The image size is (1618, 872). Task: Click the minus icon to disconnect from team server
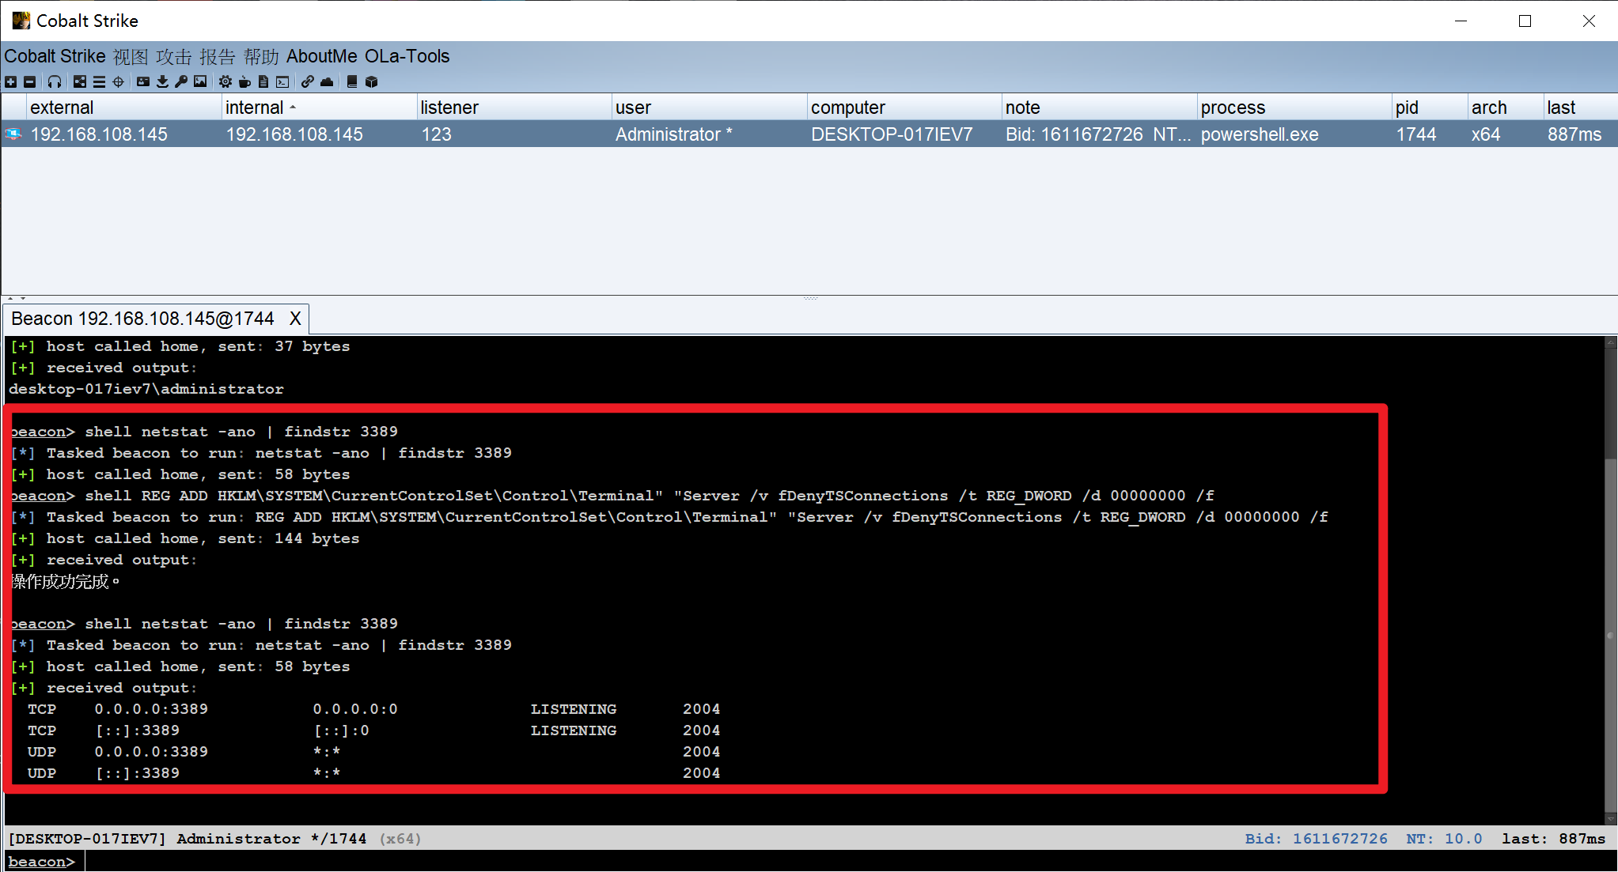click(29, 81)
